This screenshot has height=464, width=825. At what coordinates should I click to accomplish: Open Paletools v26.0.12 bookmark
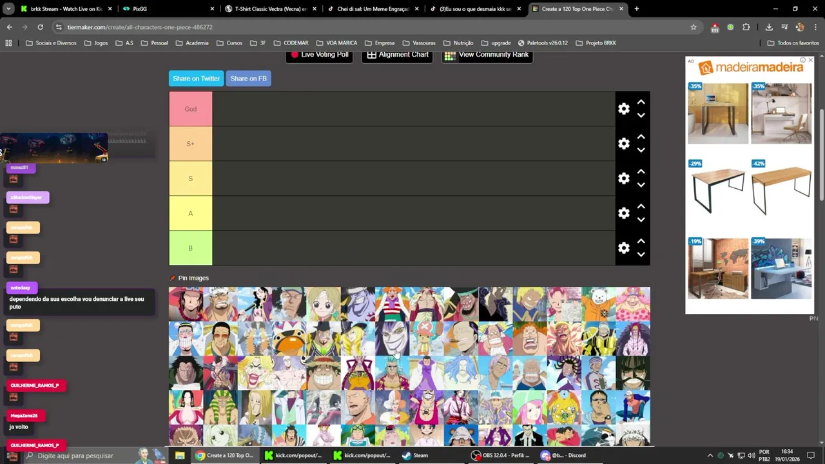[x=543, y=43]
